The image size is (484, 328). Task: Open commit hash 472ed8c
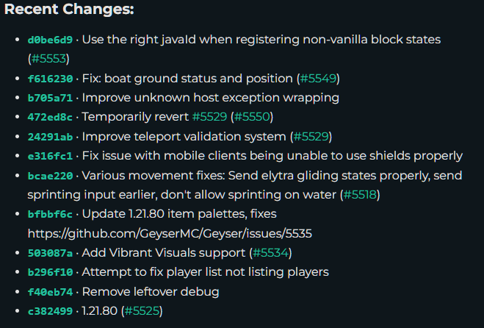pyautogui.click(x=50, y=117)
